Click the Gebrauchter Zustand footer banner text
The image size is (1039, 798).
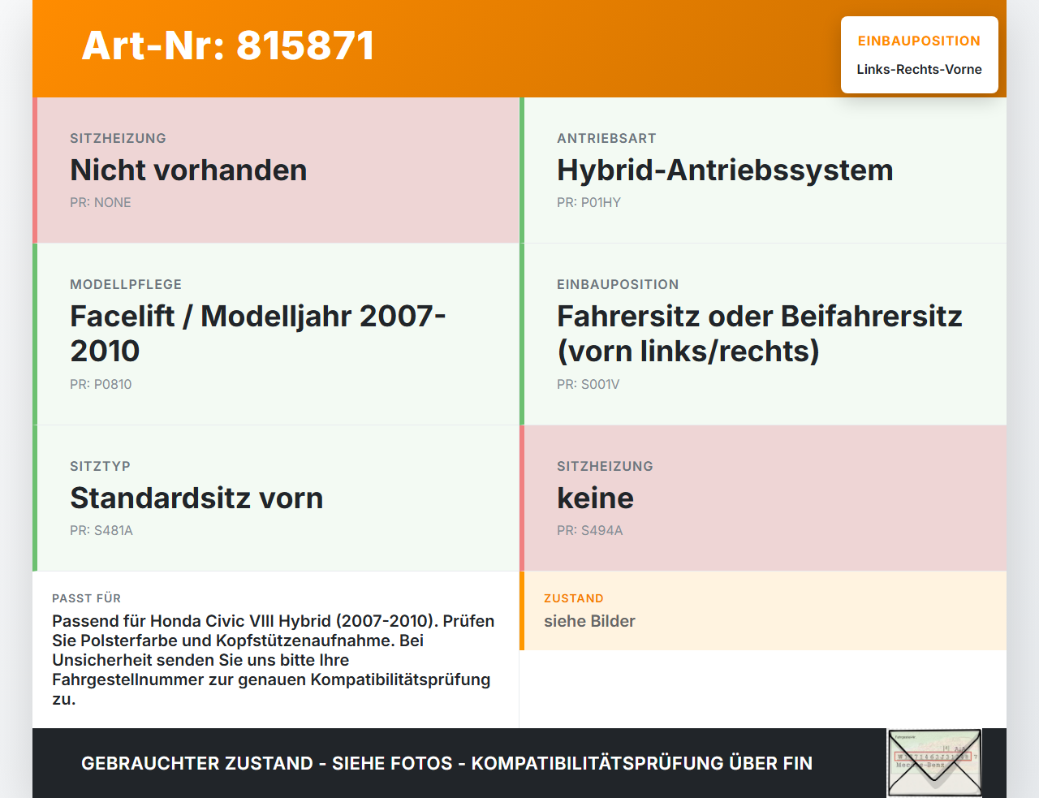click(446, 763)
